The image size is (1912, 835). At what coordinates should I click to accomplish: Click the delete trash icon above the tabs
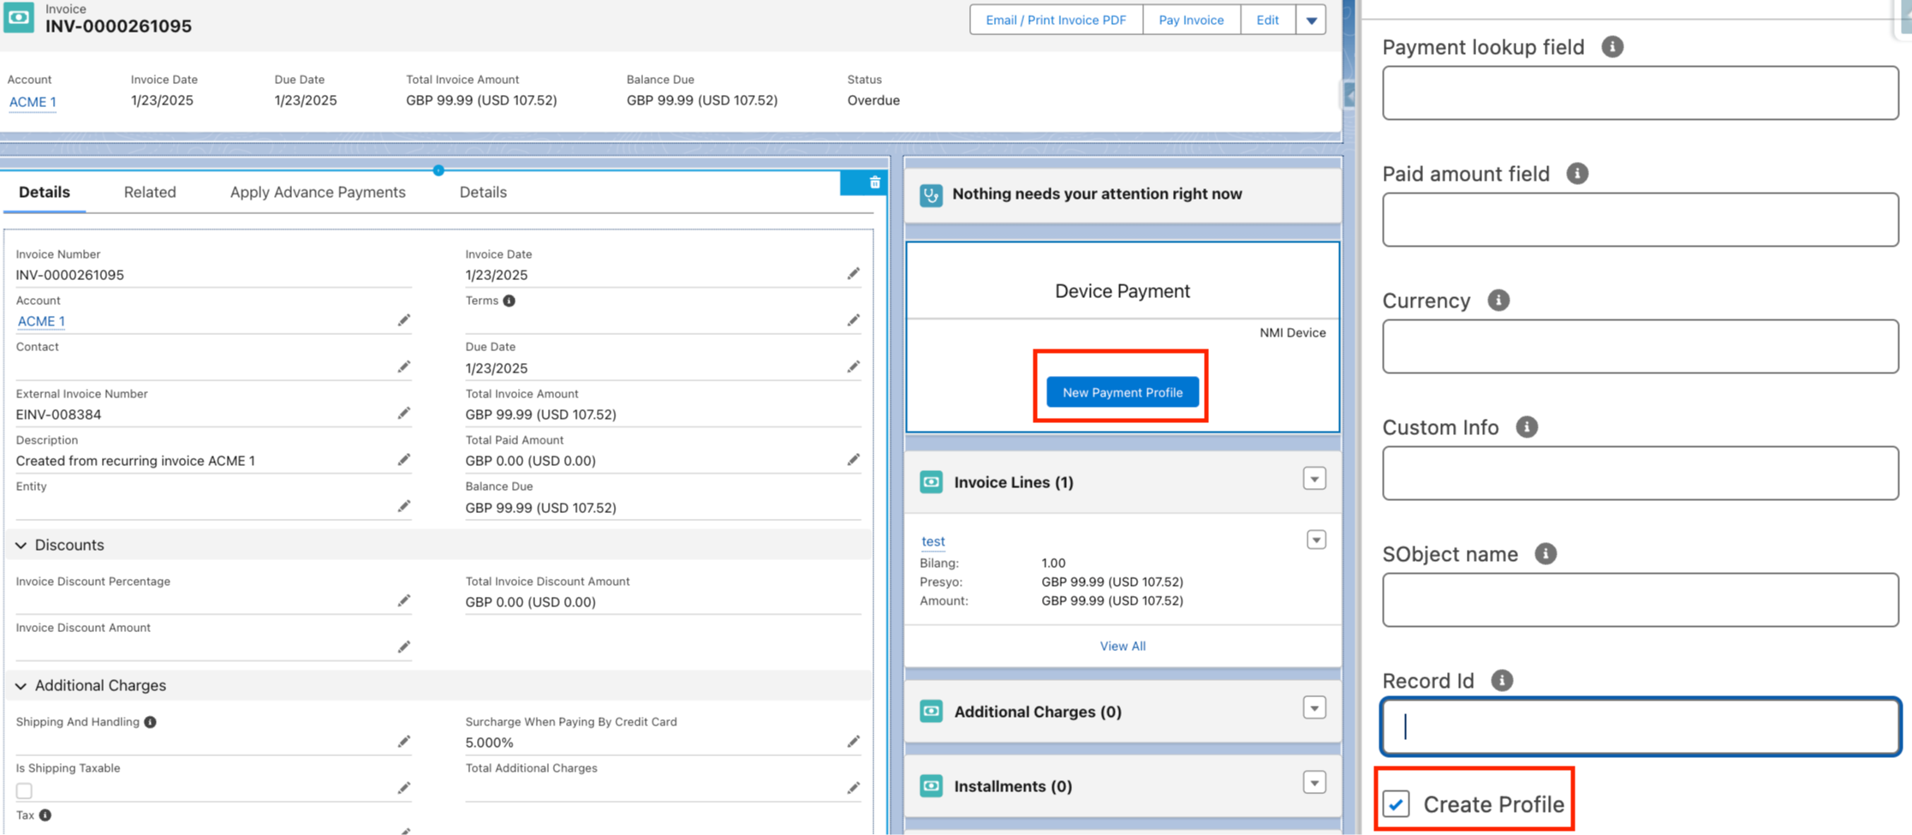pyautogui.click(x=874, y=182)
